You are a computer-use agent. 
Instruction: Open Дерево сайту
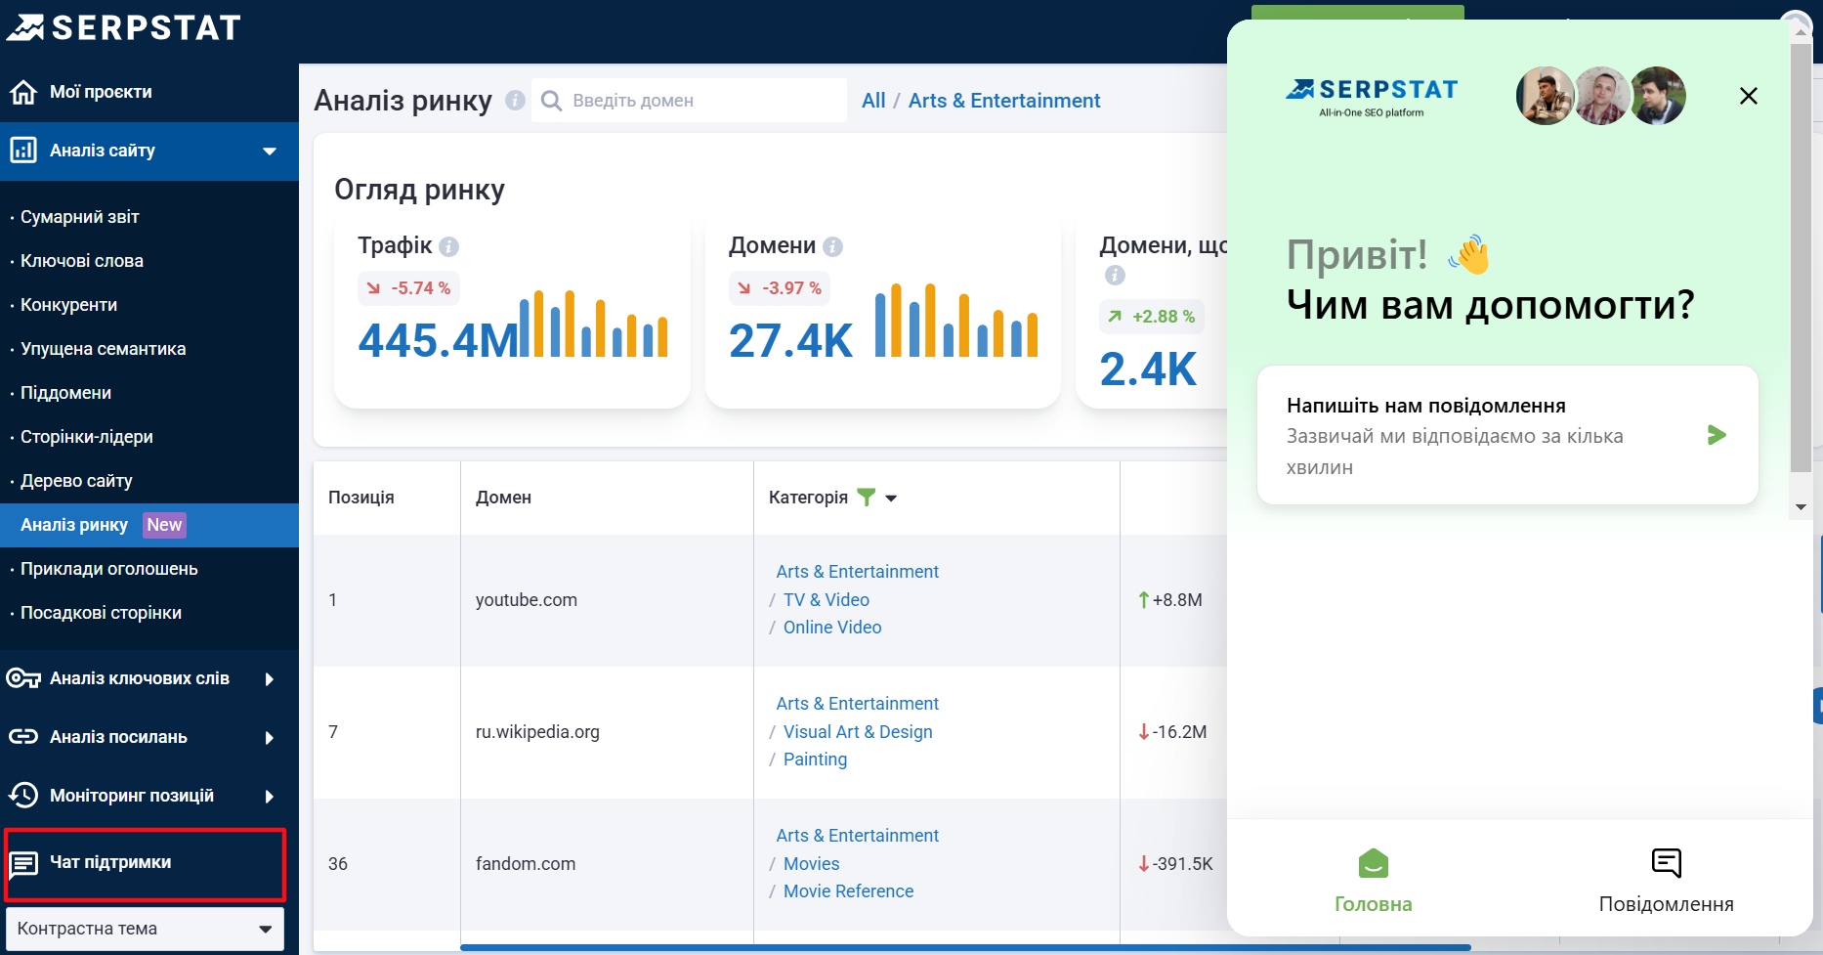(76, 481)
